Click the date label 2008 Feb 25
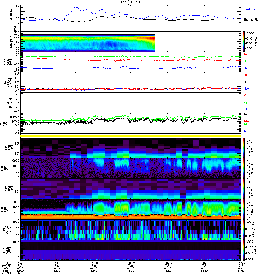Image resolution: width=261 pixels, height=278 pixels. (11, 273)
